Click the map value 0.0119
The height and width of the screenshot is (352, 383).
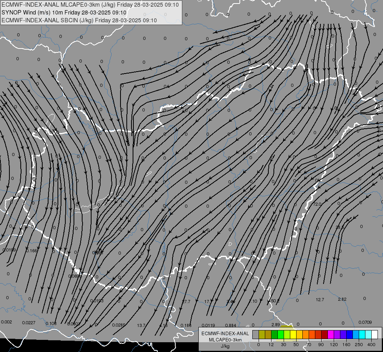tap(209, 325)
